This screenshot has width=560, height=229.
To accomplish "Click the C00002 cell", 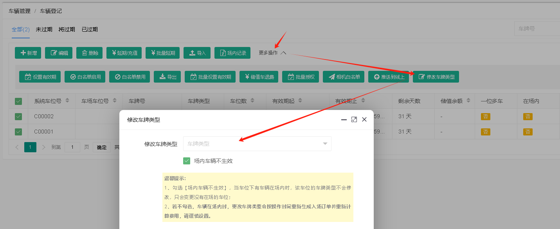I will [44, 116].
